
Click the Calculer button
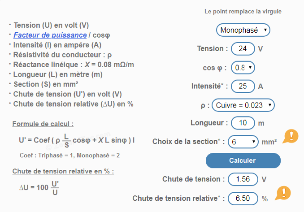243,160
